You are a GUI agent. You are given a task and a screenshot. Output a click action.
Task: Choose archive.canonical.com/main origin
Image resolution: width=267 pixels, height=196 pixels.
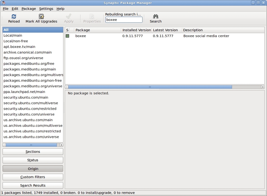coord(33,52)
